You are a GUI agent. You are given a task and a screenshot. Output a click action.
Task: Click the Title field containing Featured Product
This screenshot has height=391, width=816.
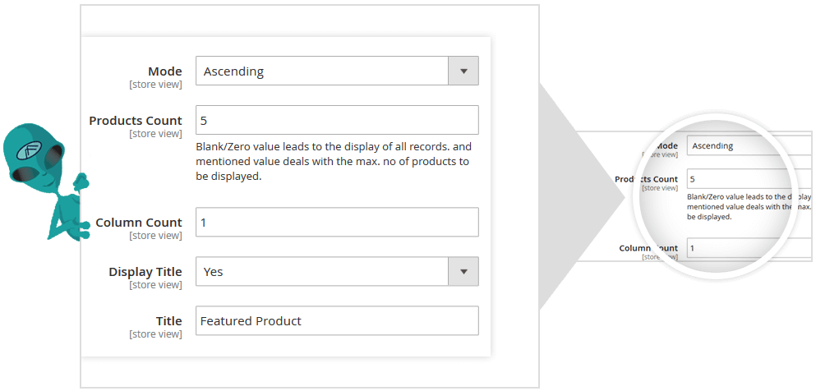point(337,321)
